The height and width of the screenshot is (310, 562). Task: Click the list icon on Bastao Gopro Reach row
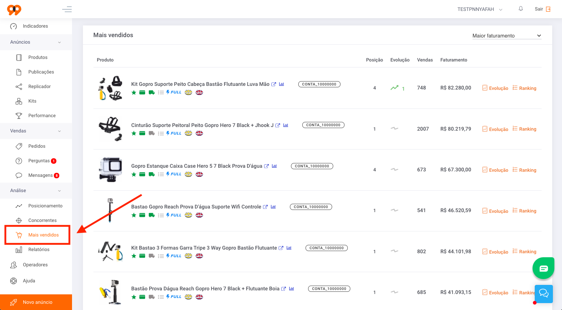click(161, 215)
